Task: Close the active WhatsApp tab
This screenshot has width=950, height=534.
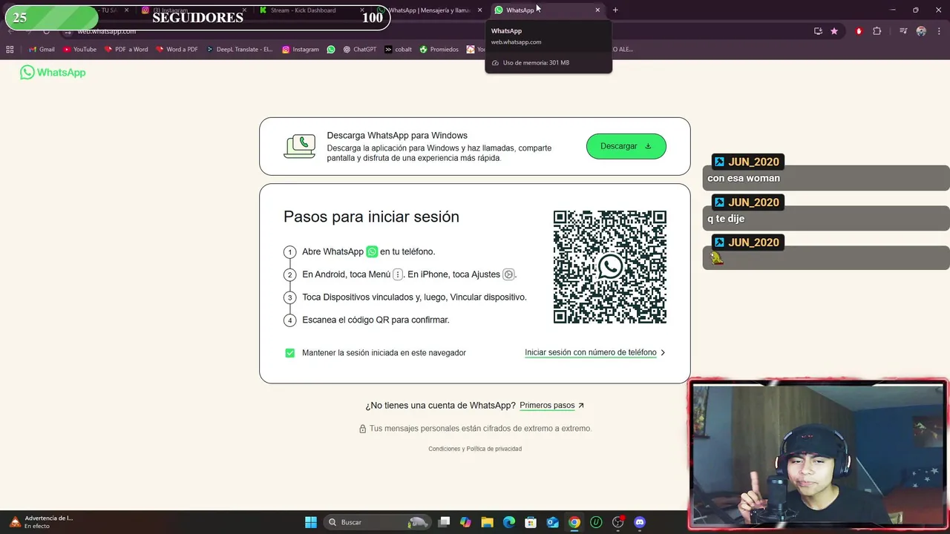Action: pyautogui.click(x=597, y=10)
